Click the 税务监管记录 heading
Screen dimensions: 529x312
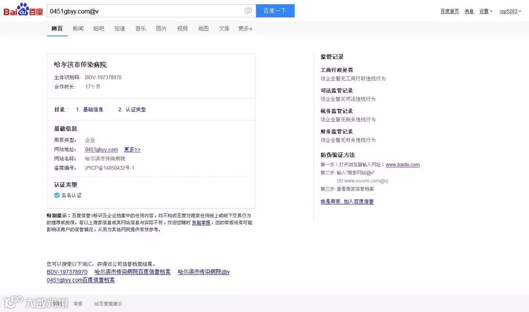tap(337, 111)
